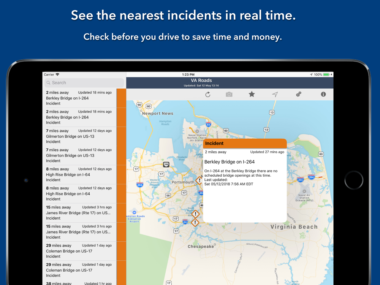
Task: Open the info icon
Action: pyautogui.click(x=323, y=94)
